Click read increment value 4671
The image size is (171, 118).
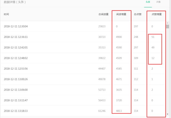119,79
